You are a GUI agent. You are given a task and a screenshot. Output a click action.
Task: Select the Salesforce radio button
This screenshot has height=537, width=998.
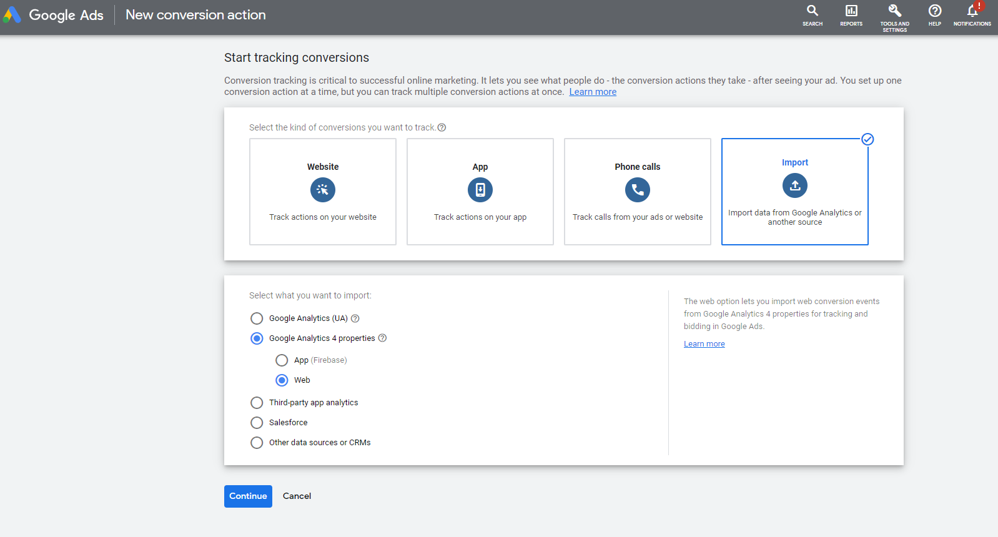pos(257,423)
